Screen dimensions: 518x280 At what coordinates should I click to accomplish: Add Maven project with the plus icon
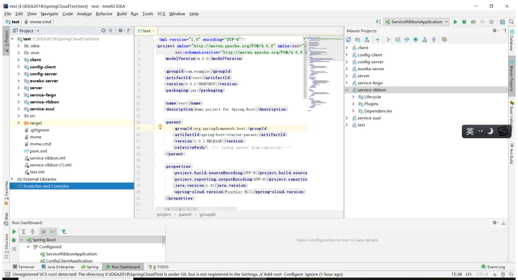tap(377, 40)
